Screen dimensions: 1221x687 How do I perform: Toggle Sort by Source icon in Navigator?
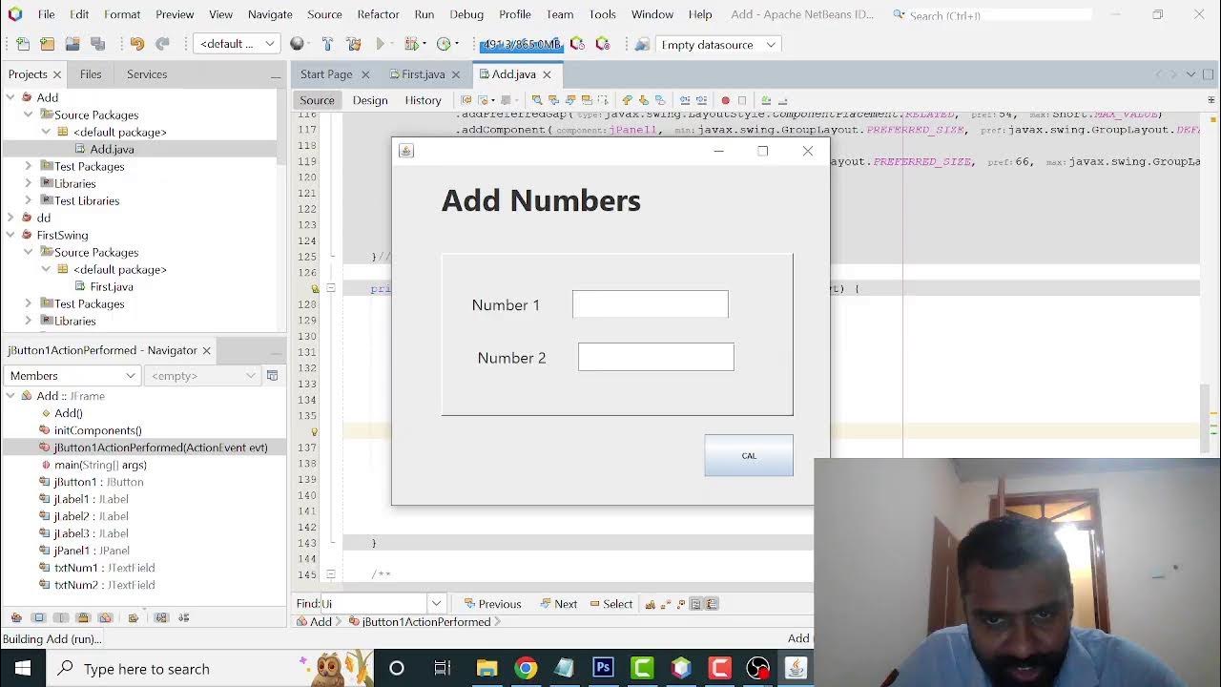(184, 617)
